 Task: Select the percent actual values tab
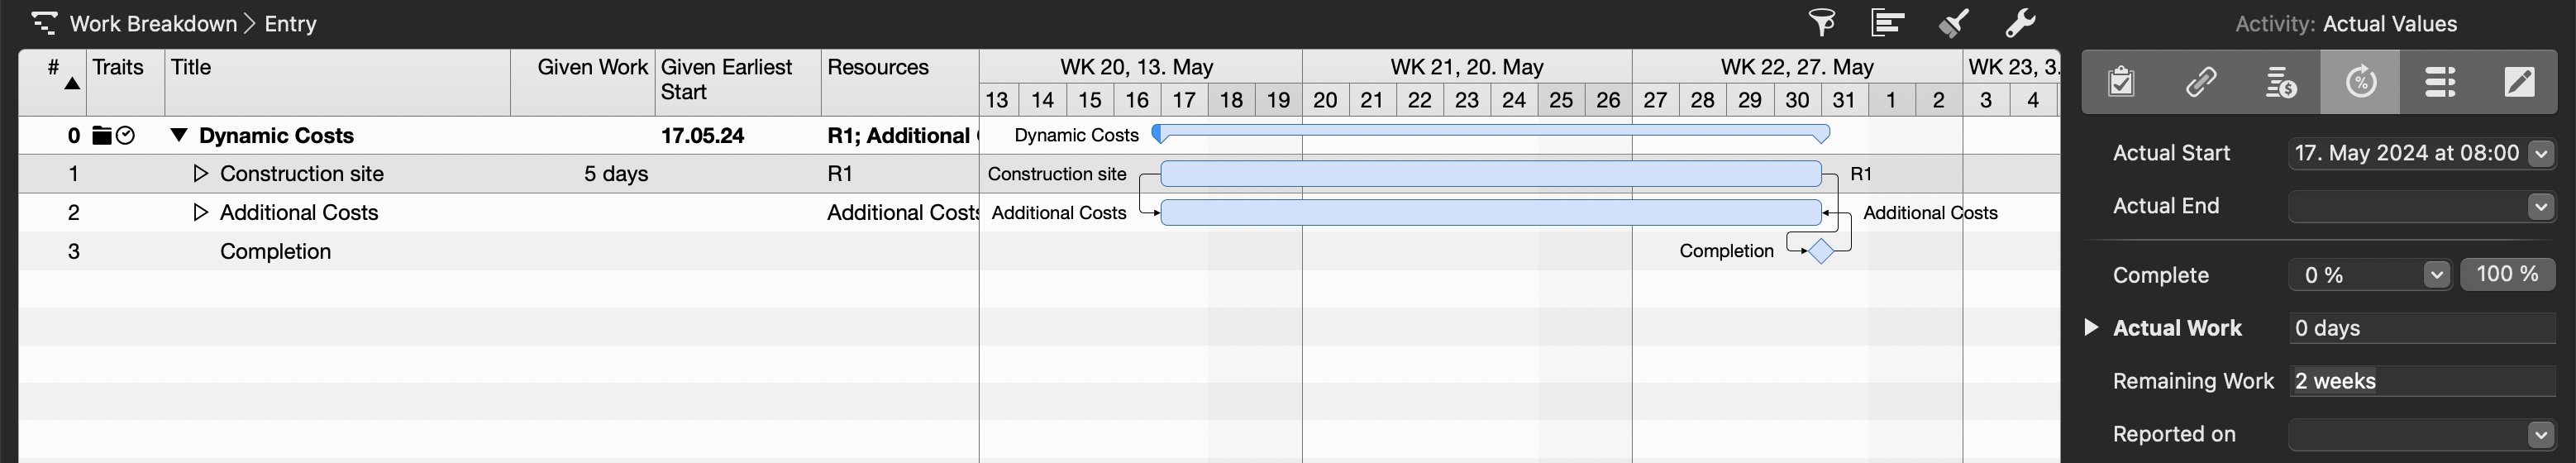(2360, 82)
